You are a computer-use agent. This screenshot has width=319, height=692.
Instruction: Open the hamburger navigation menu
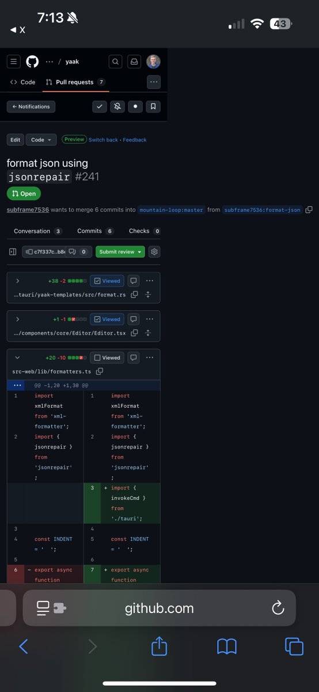(14, 62)
